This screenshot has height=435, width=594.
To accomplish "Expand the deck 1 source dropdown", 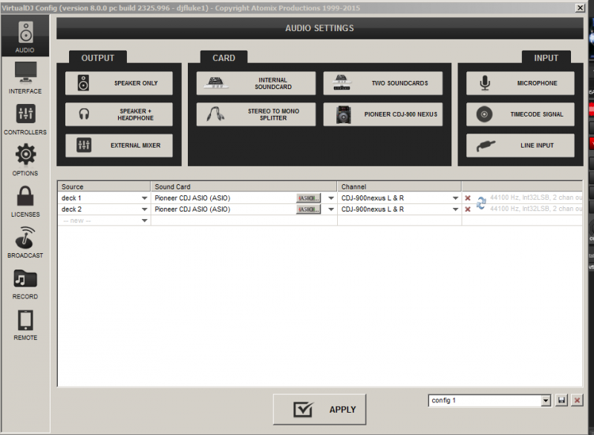I will tap(144, 198).
